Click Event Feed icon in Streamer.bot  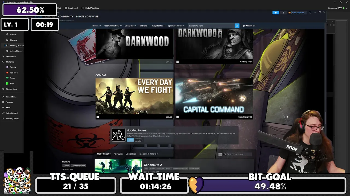coord(66,8)
